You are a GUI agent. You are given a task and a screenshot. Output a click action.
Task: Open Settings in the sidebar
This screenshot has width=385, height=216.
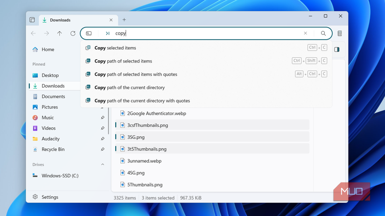click(x=50, y=197)
